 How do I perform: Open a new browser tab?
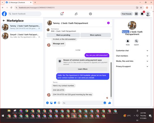[x=35, y=2]
